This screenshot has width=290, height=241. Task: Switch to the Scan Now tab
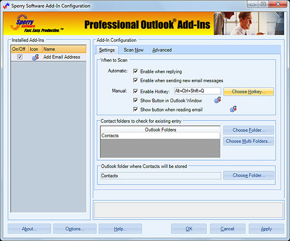[134, 50]
